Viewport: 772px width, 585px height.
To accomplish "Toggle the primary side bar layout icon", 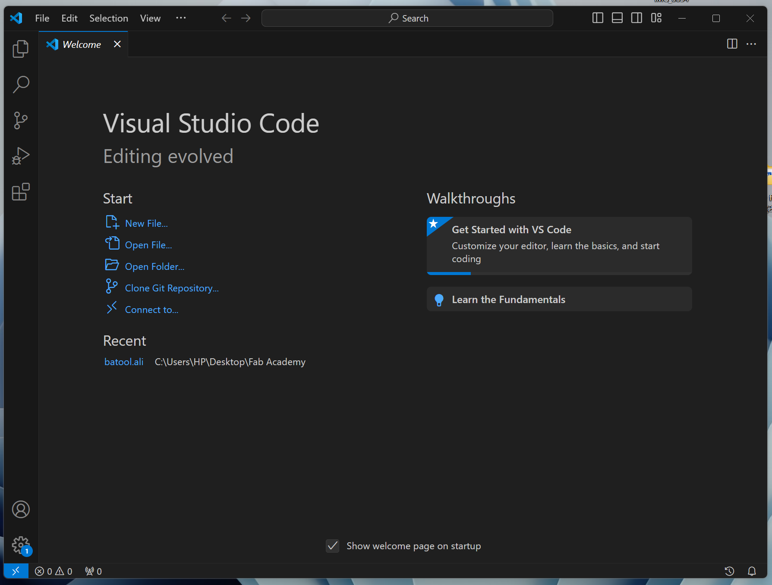I will click(x=598, y=18).
